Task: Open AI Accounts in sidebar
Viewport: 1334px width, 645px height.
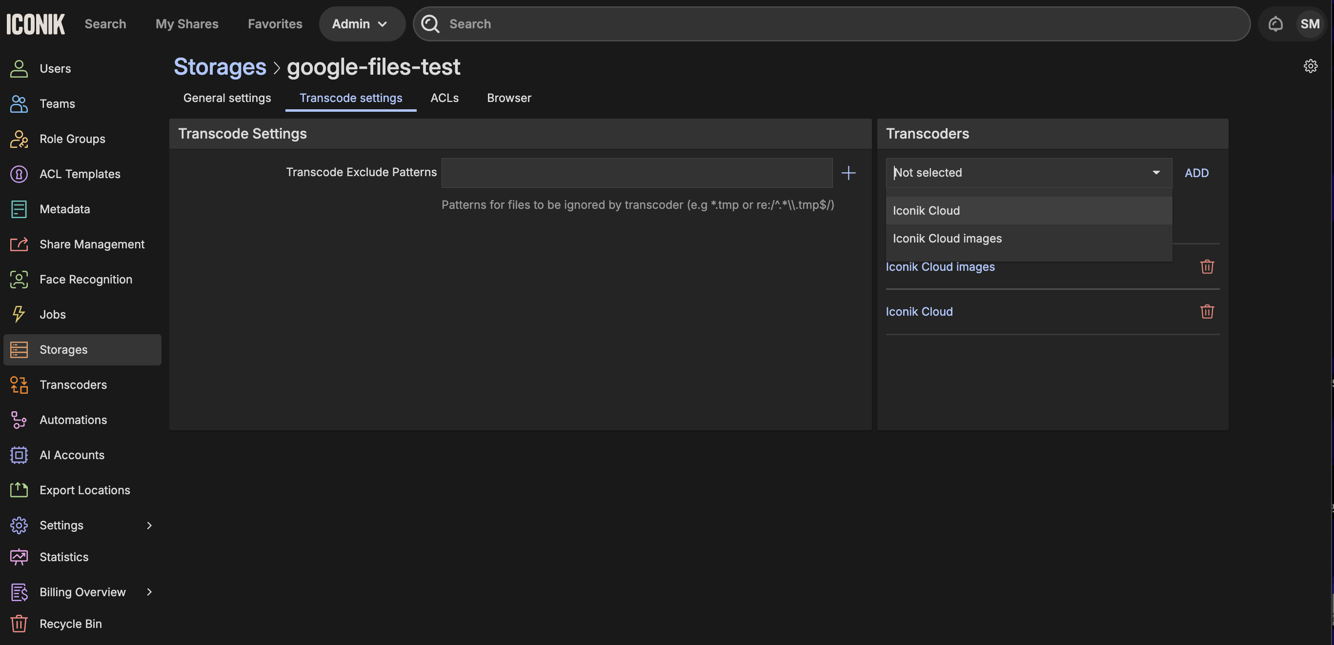Action: 72,455
